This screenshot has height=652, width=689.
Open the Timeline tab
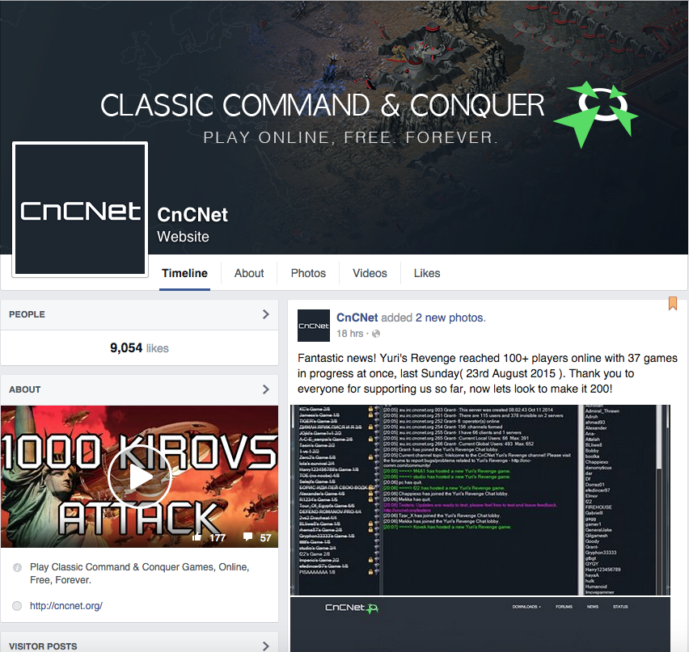pos(184,273)
